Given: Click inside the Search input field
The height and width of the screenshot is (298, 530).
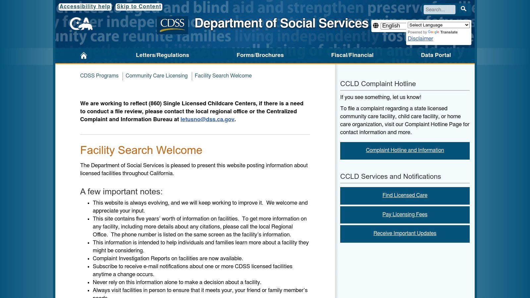Looking at the screenshot, I should tap(439, 10).
